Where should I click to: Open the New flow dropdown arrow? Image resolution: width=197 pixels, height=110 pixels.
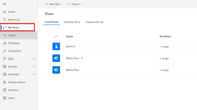point(63,4)
